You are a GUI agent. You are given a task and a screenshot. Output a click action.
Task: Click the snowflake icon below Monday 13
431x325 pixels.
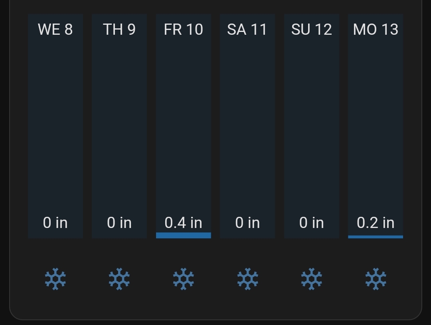click(x=376, y=279)
